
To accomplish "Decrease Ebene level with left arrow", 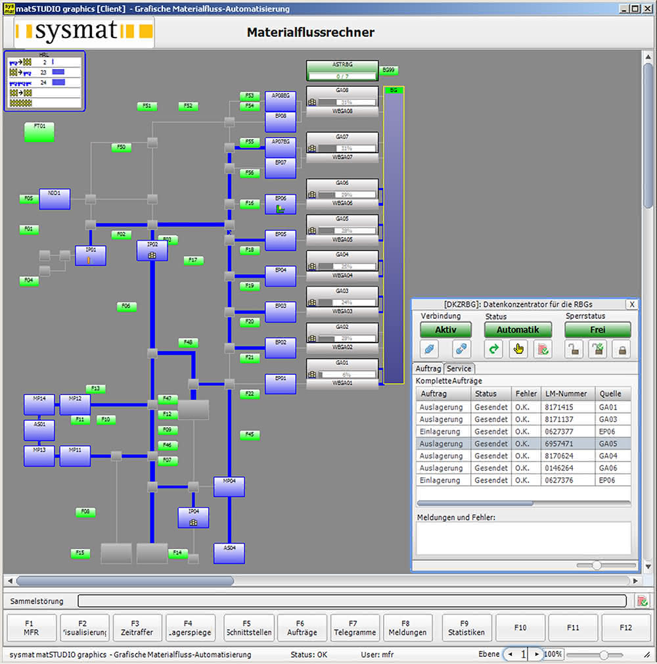I will pyautogui.click(x=510, y=654).
